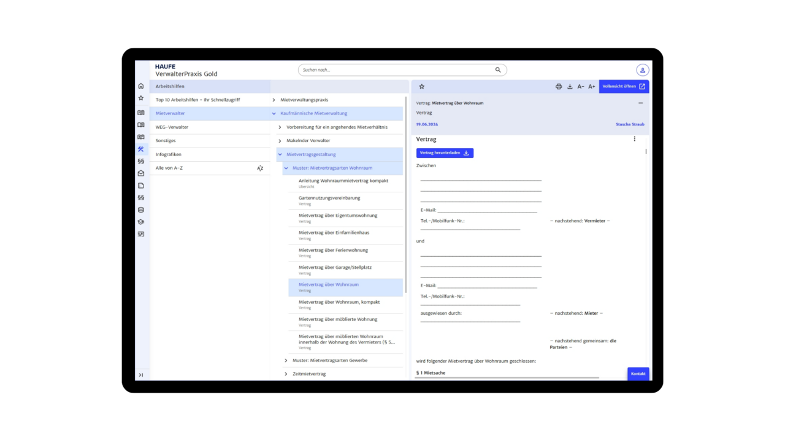Click into the Suchen nach search field

tap(396, 70)
